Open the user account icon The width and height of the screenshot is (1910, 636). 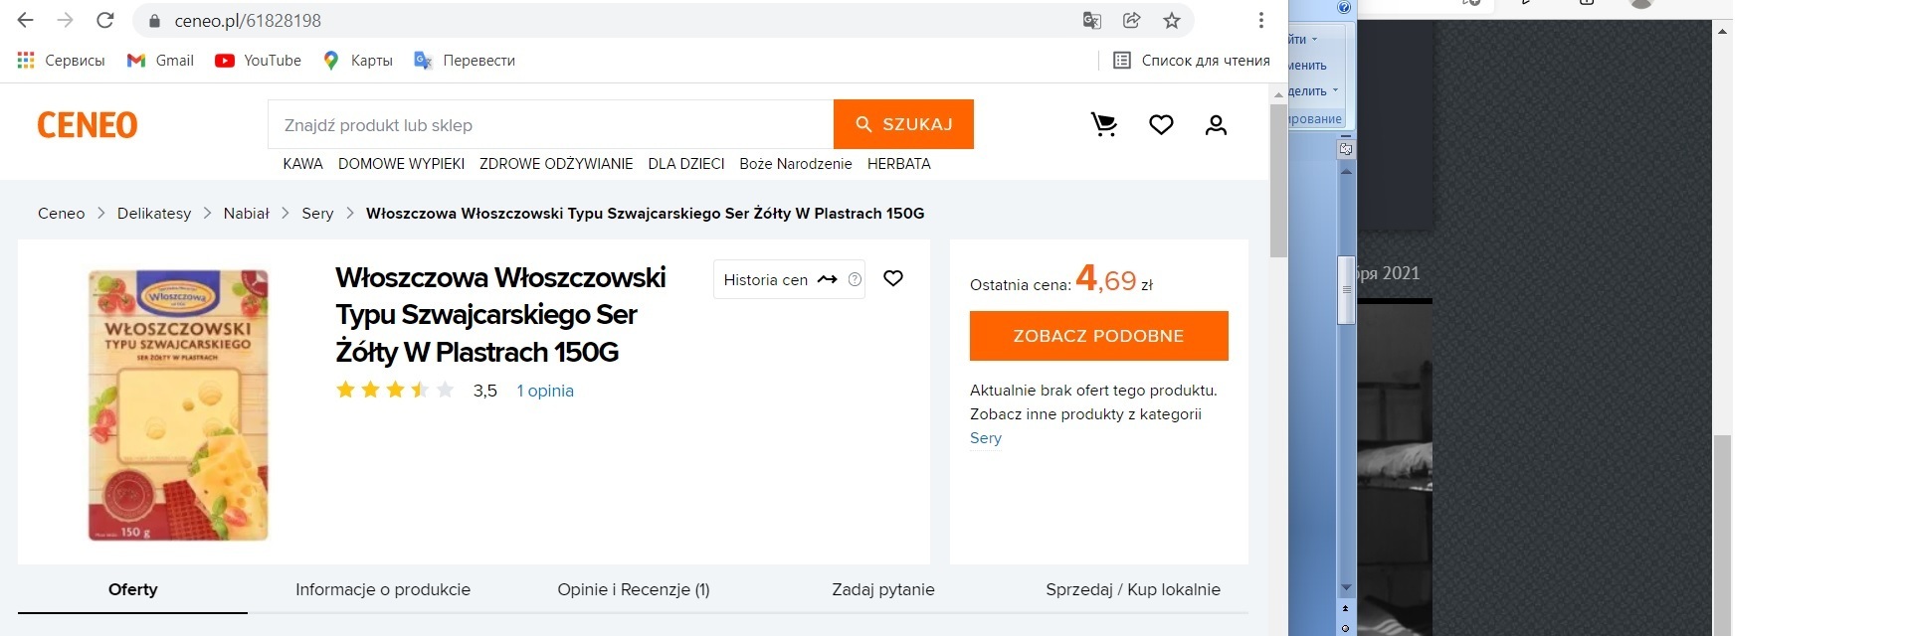[1216, 124]
